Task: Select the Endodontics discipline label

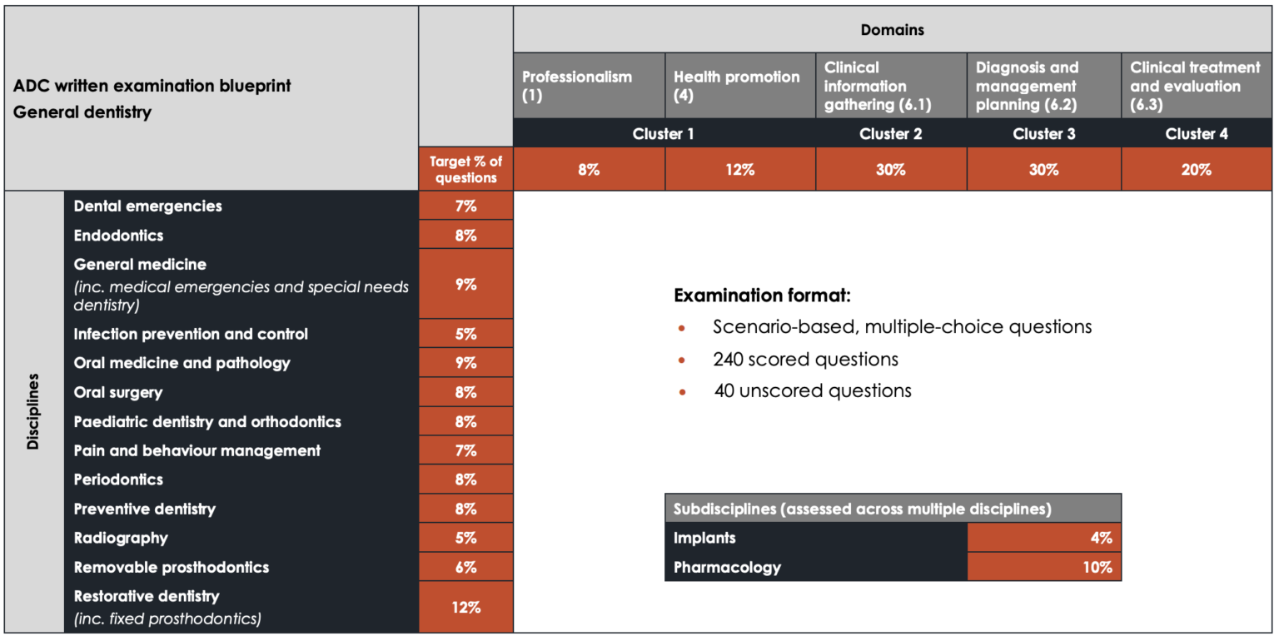Action: click(x=119, y=235)
